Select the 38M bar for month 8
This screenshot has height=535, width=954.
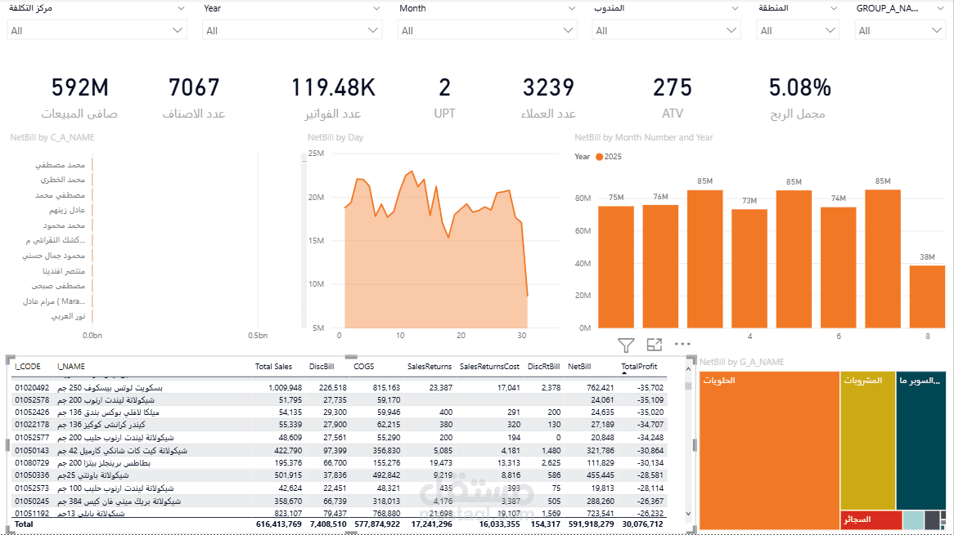[x=927, y=297]
